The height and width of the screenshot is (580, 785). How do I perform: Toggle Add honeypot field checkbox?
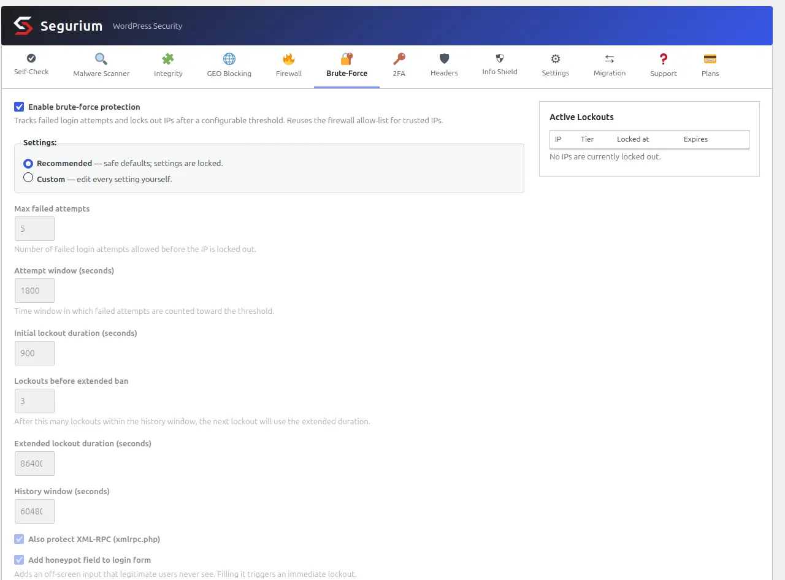click(19, 560)
